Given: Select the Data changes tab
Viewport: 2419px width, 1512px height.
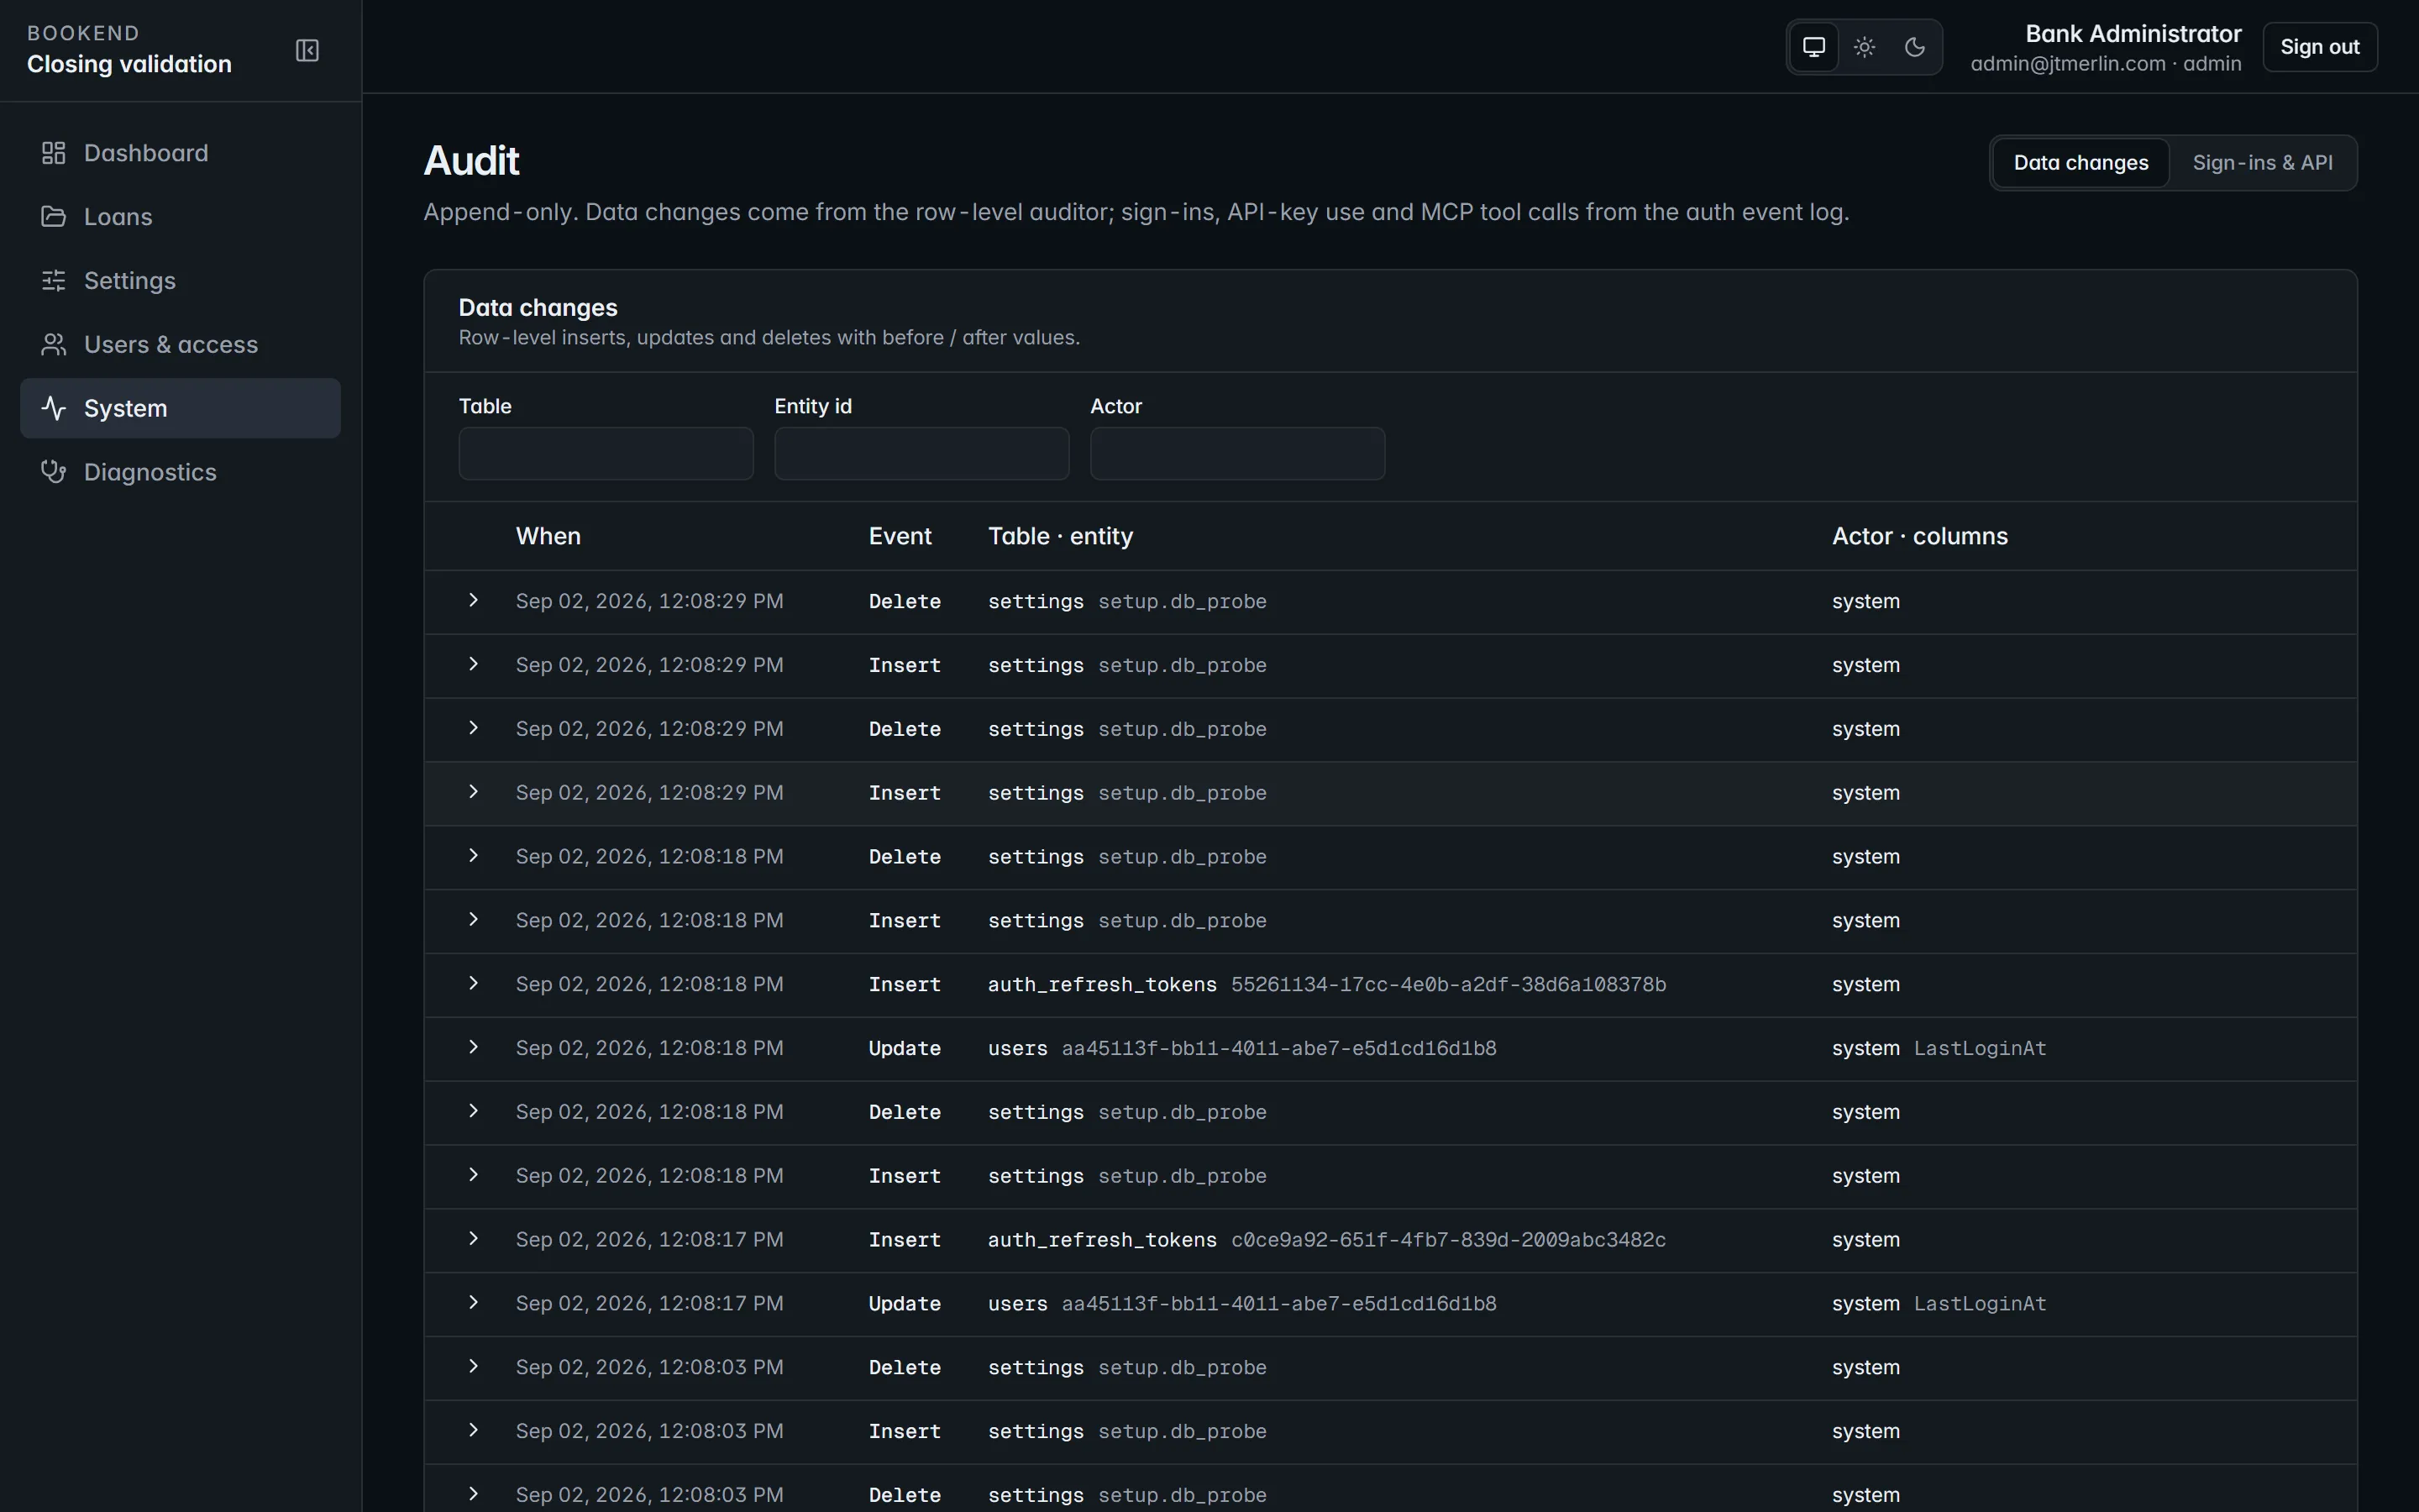Looking at the screenshot, I should point(2081,163).
